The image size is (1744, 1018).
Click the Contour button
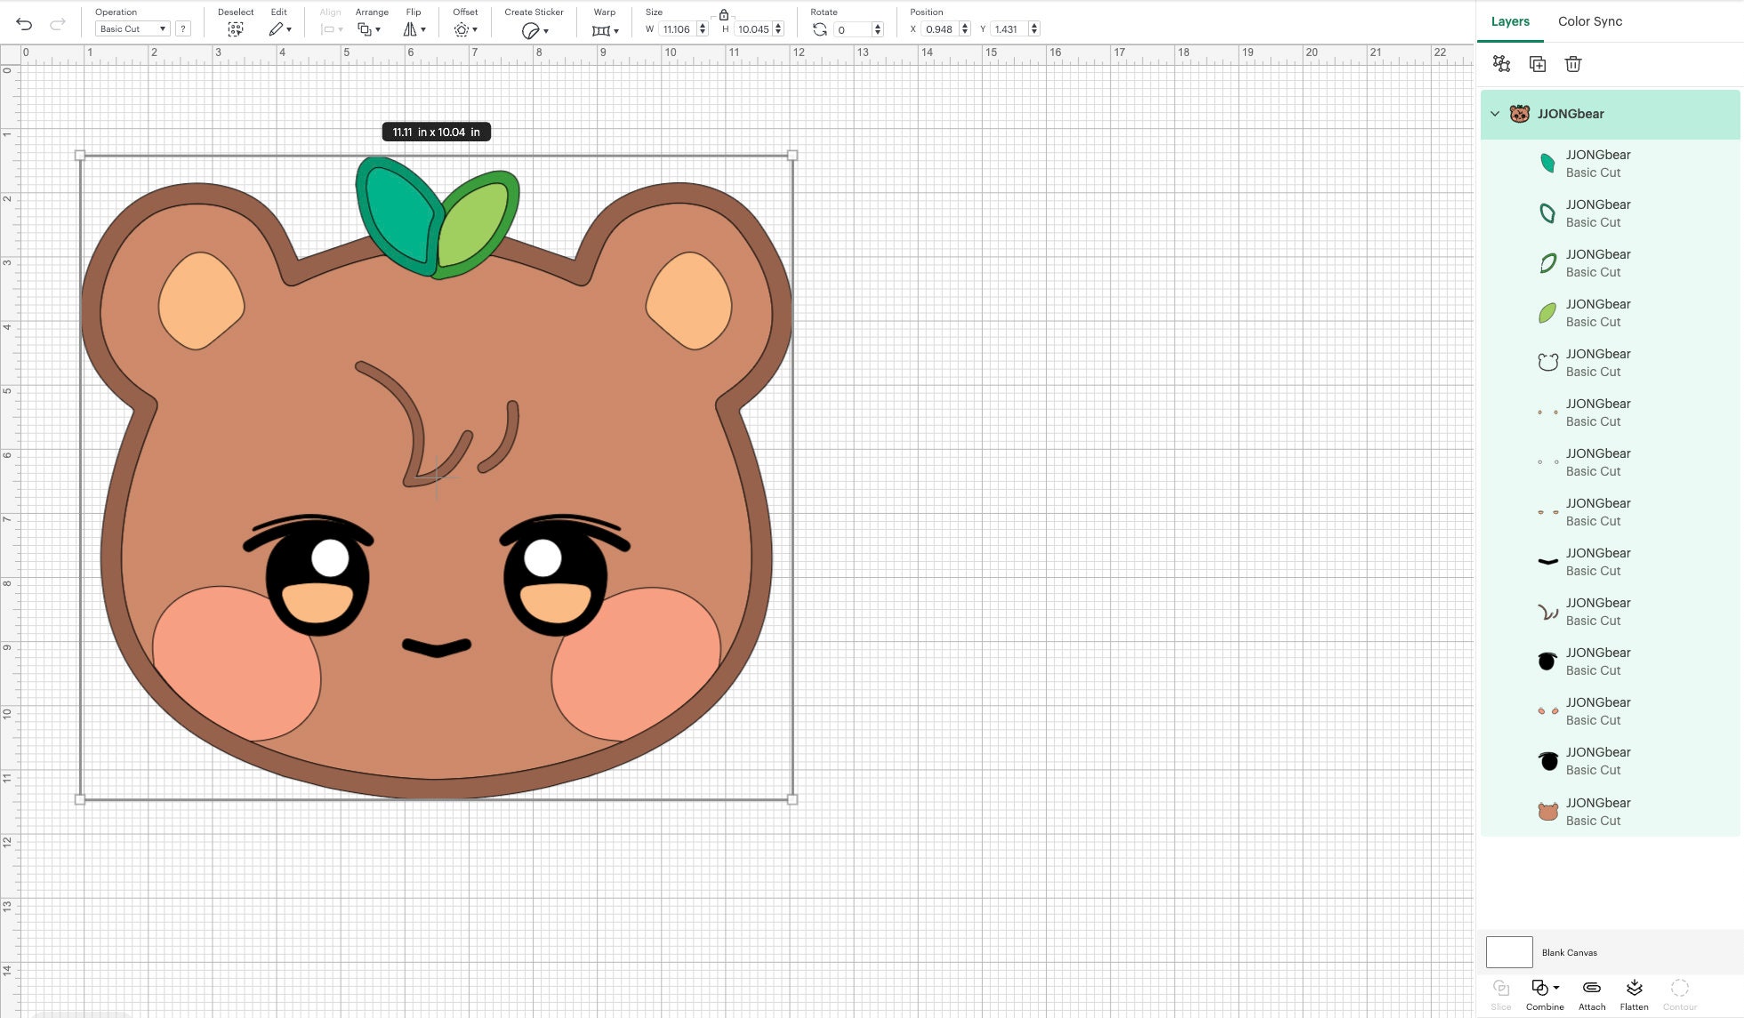(1680, 995)
